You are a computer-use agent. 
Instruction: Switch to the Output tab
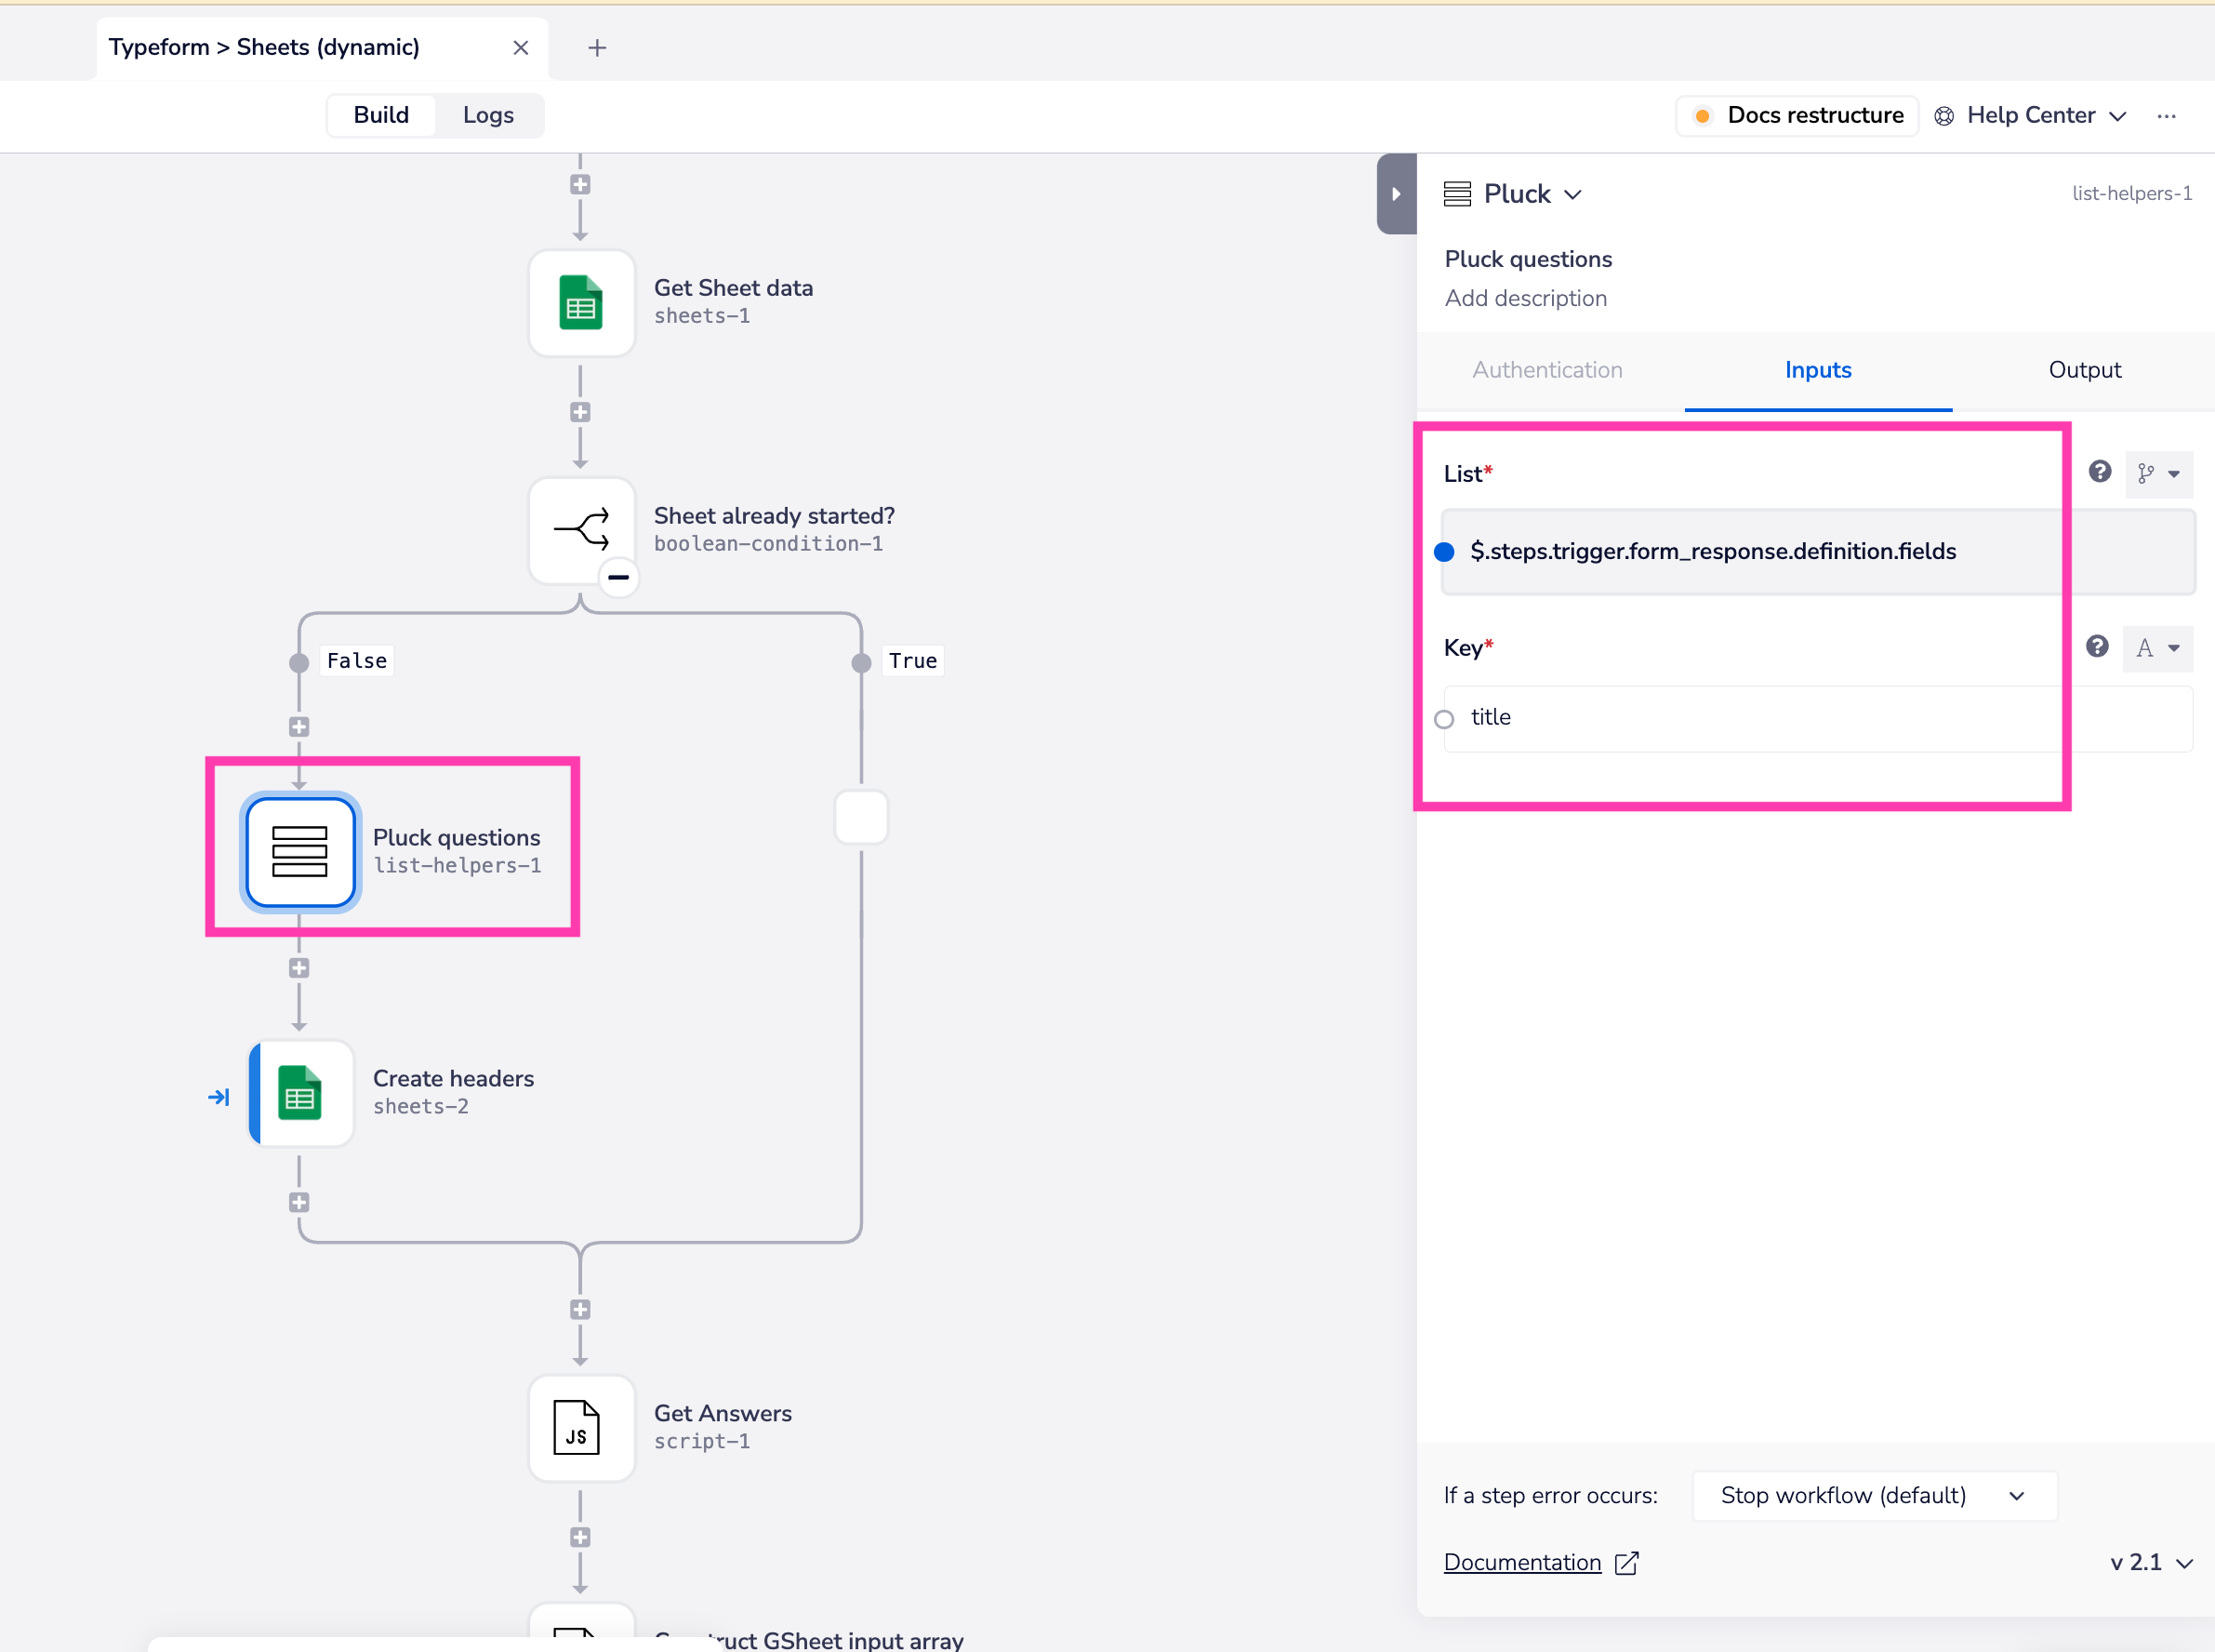coord(2083,369)
